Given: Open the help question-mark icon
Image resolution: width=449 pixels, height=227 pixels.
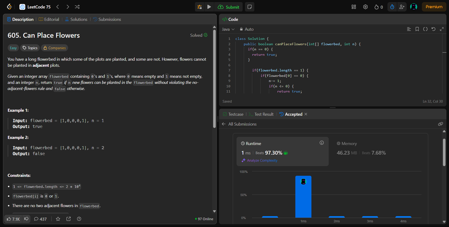Looking at the screenshot, I should click(79, 219).
